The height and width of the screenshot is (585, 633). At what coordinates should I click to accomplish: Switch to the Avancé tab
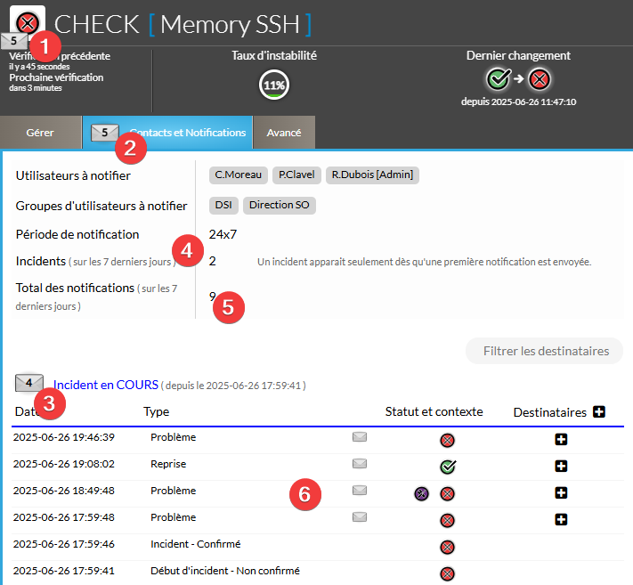point(284,133)
